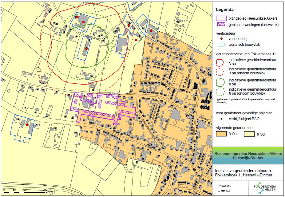Click the red livestock dot inside the green contour
The width and height of the screenshot is (285, 197).
point(86,49)
